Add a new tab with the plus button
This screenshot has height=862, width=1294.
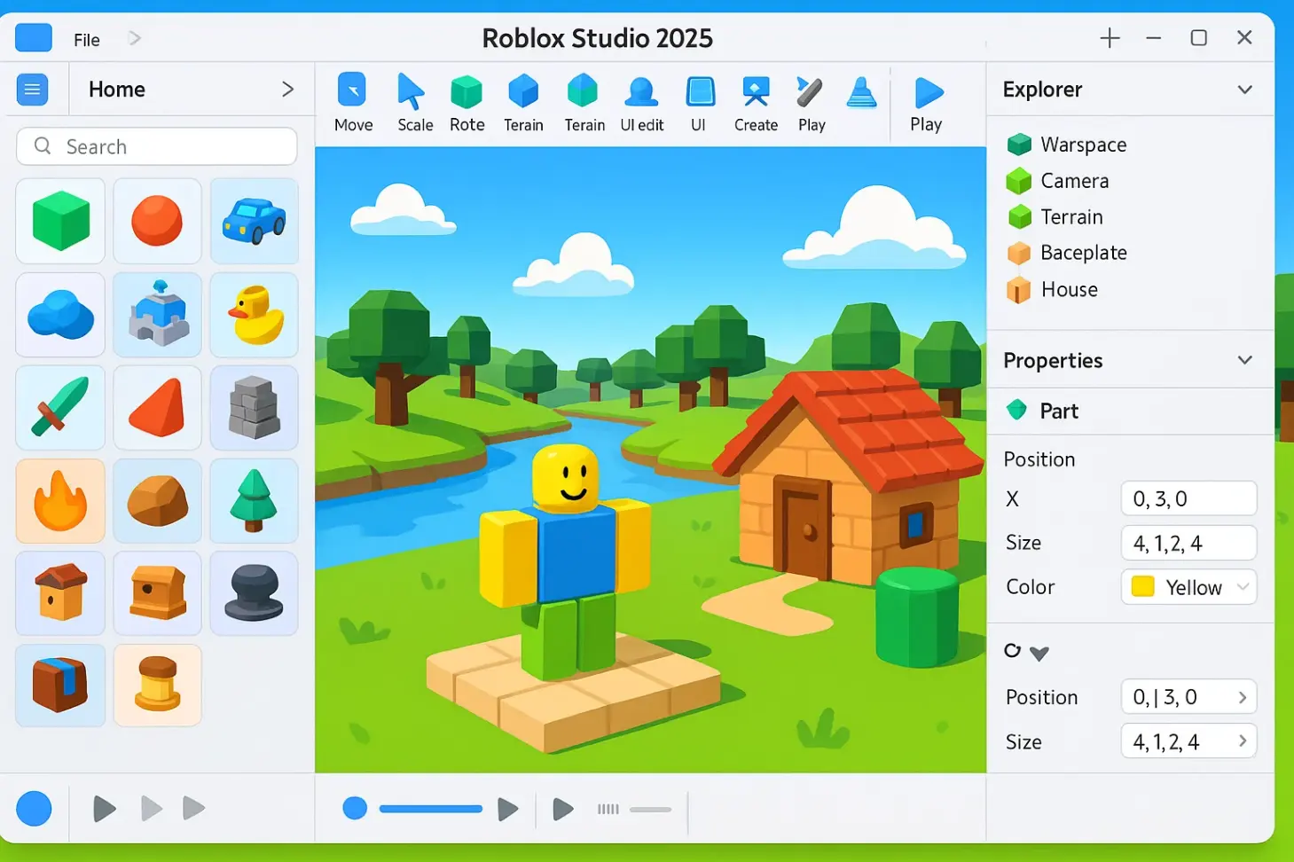(x=1110, y=38)
